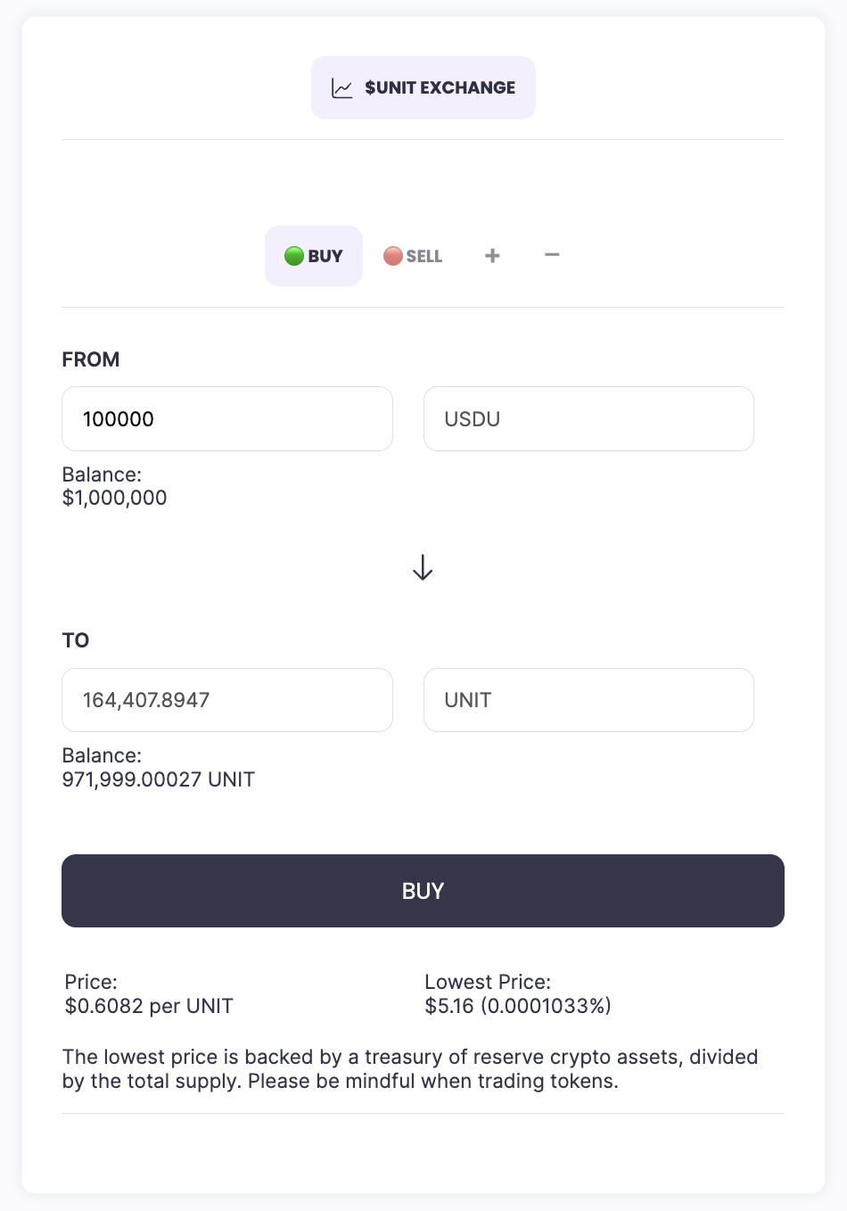The width and height of the screenshot is (847, 1211).
Task: Switch to the BUY tab
Action: (x=314, y=256)
